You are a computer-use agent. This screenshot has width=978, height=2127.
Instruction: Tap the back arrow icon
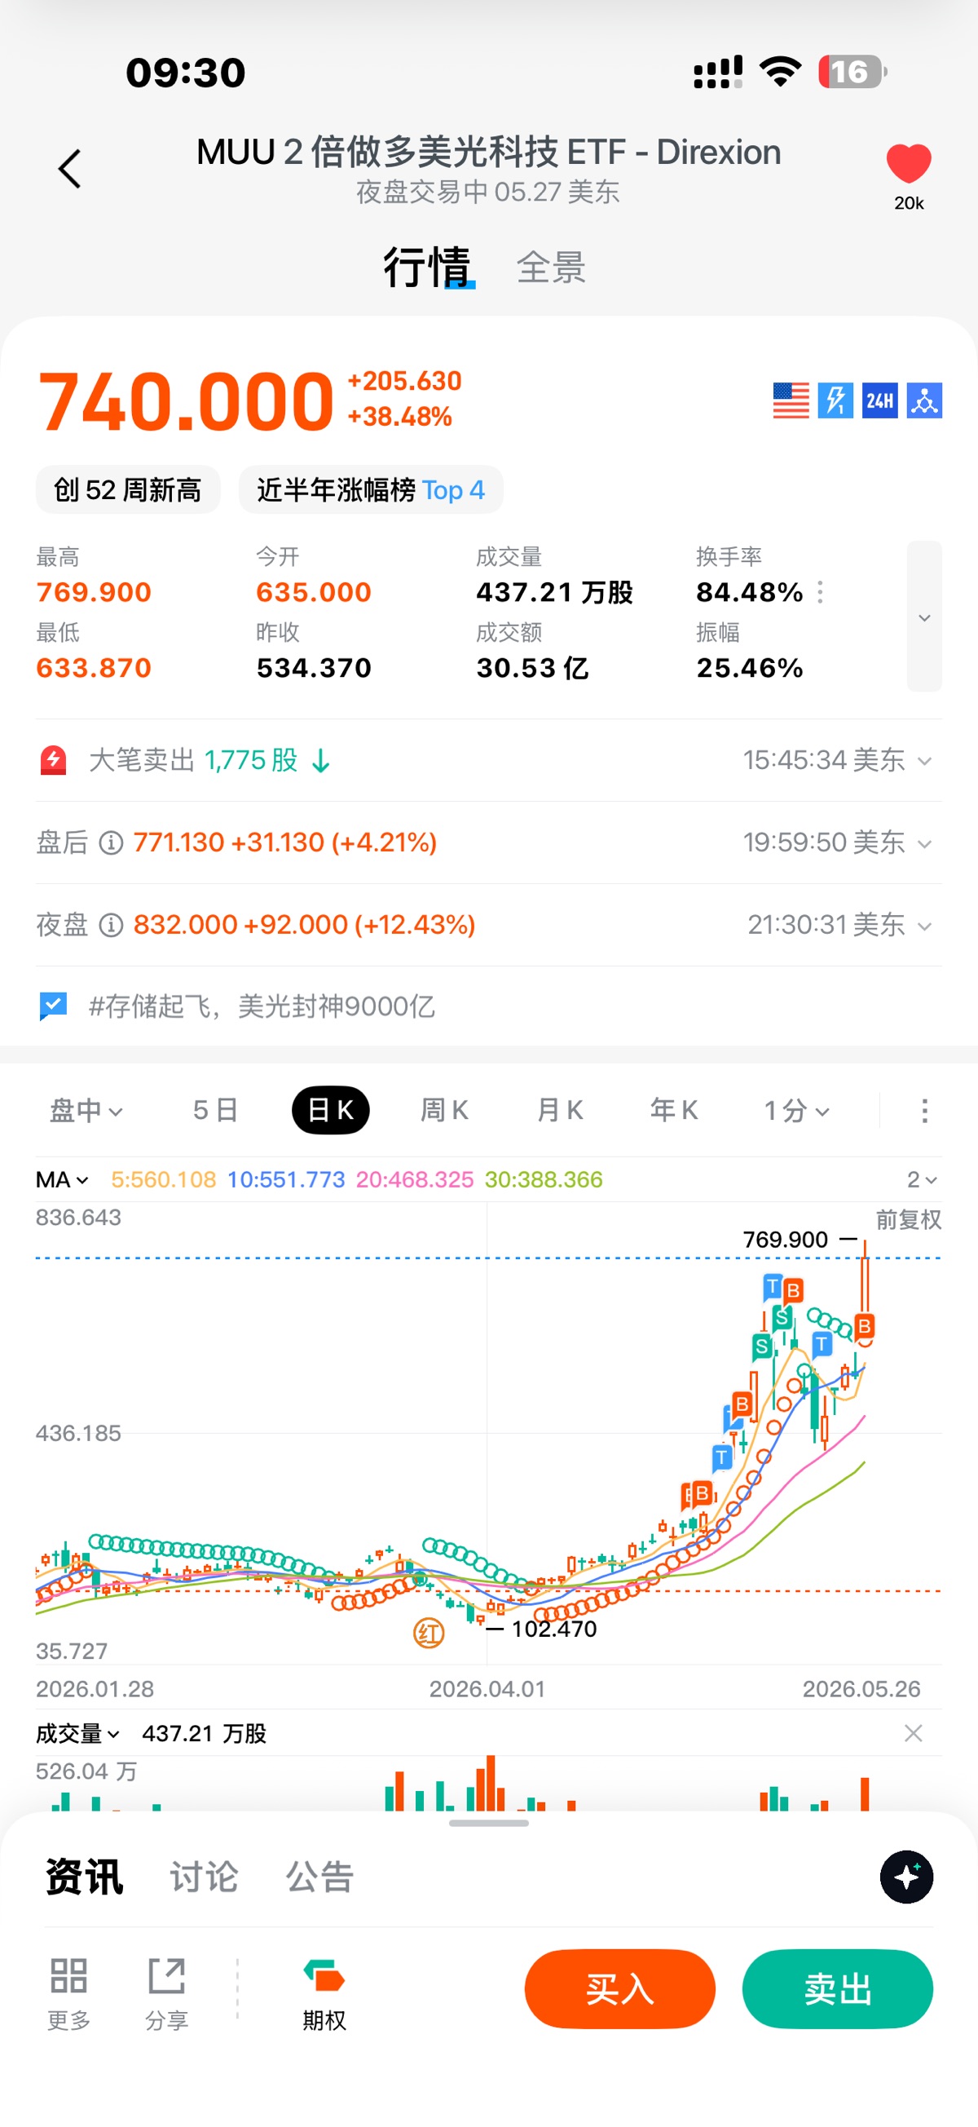[x=70, y=170]
